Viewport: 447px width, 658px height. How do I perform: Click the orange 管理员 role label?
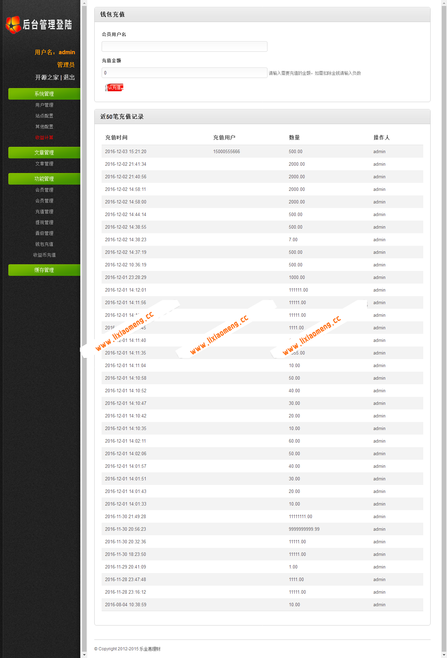coord(66,65)
